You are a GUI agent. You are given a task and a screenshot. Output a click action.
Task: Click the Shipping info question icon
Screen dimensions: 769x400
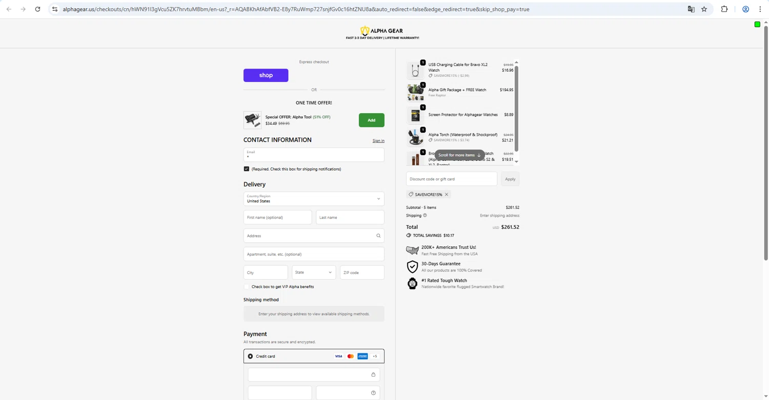pos(425,216)
